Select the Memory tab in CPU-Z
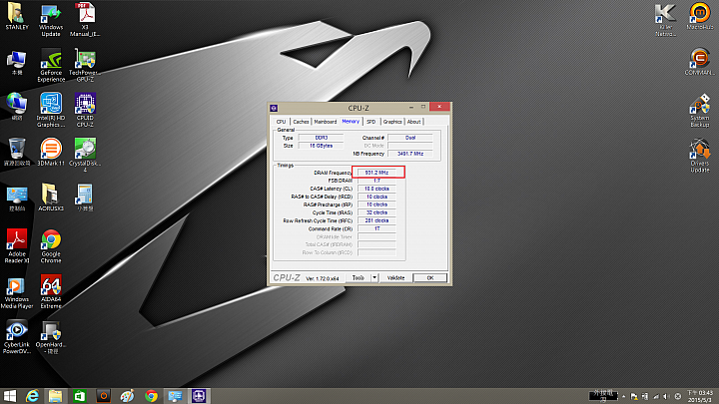719x404 pixels. (x=351, y=121)
